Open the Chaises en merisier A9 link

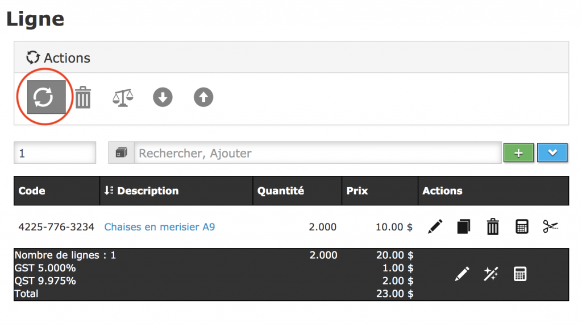[160, 227]
